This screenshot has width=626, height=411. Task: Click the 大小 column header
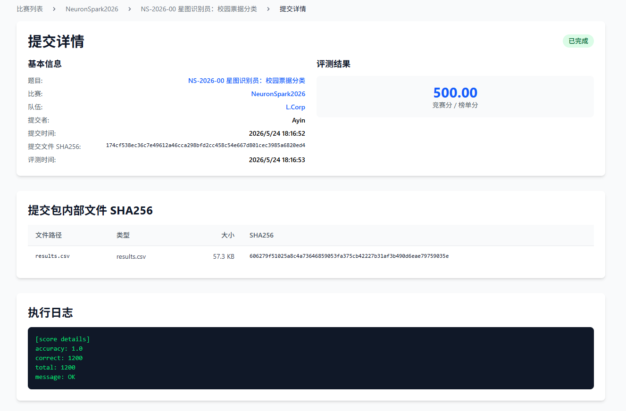pos(228,235)
